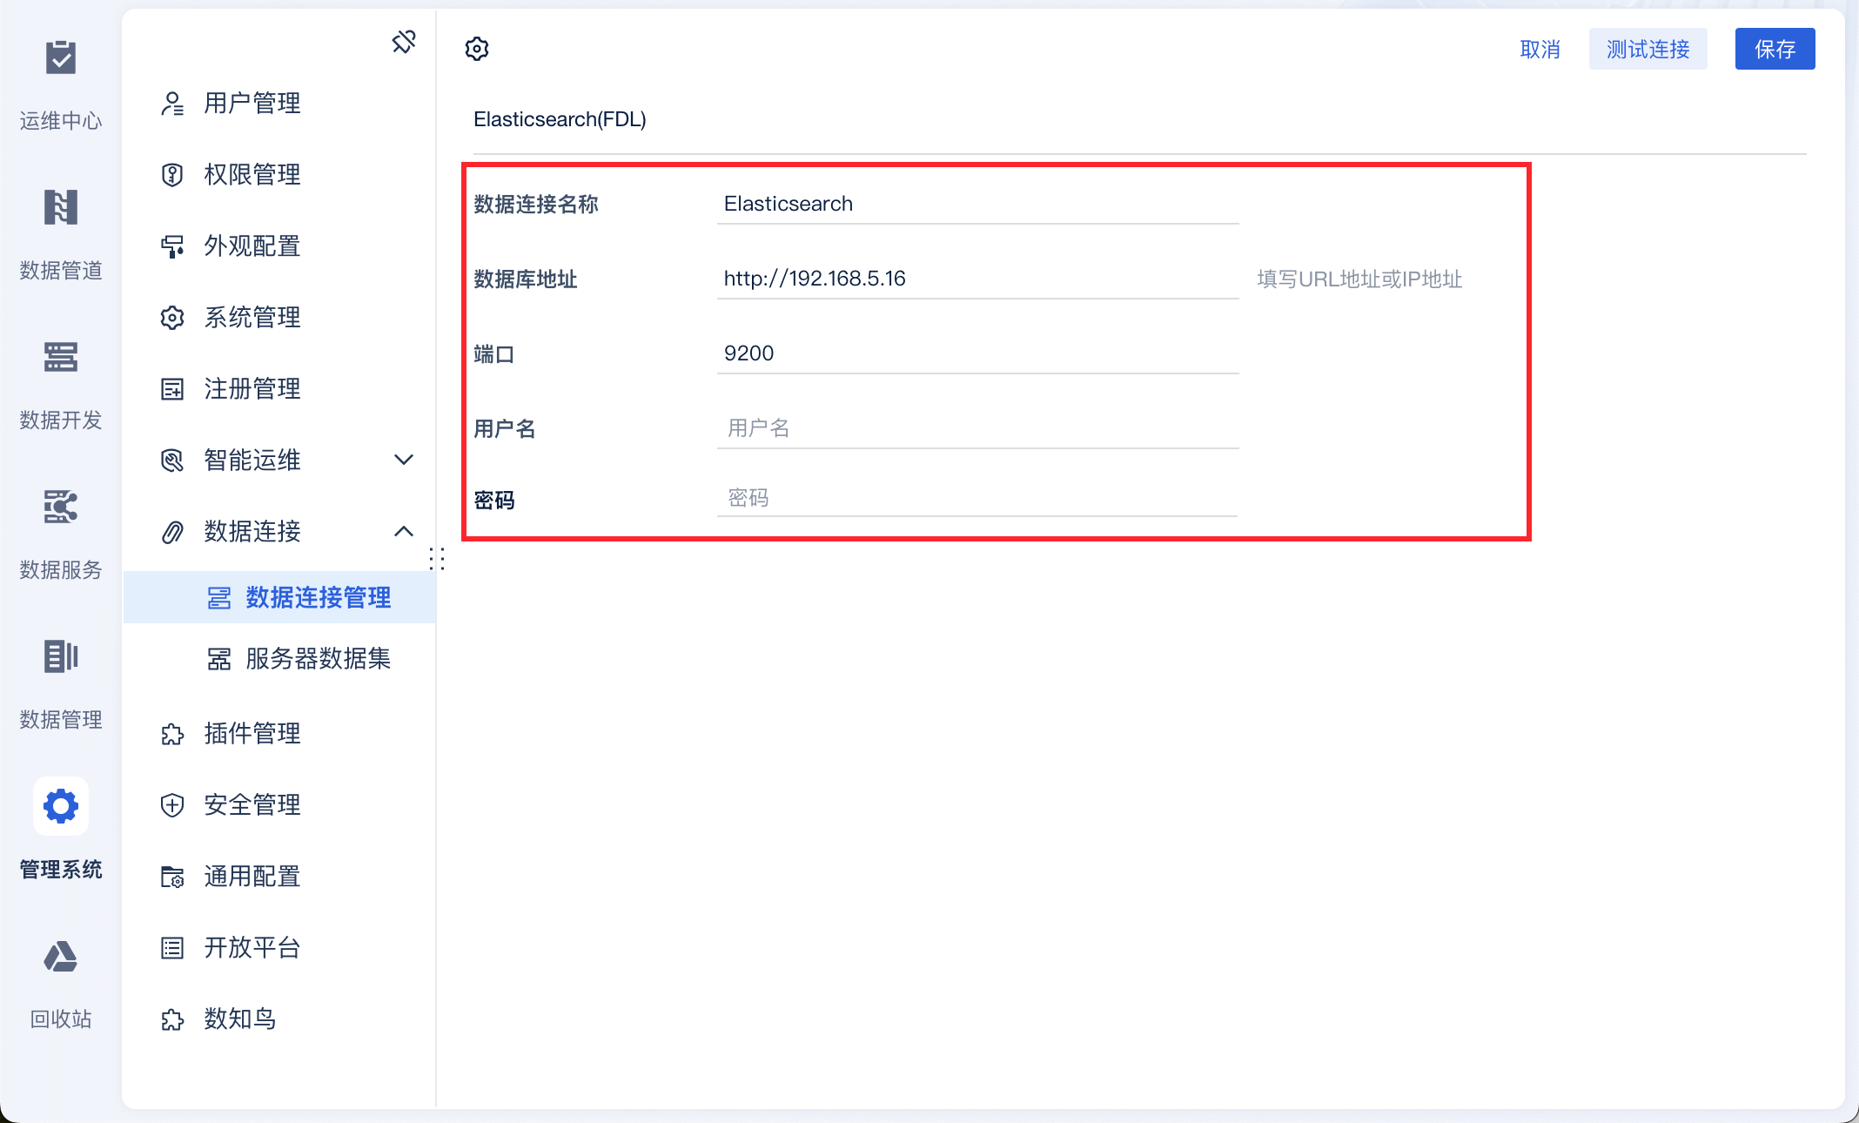Click the 用户管理 person icon

tap(172, 104)
